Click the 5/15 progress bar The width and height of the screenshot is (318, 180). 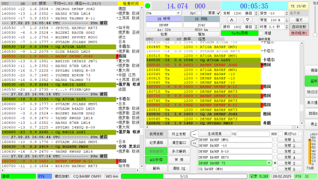[184, 177]
